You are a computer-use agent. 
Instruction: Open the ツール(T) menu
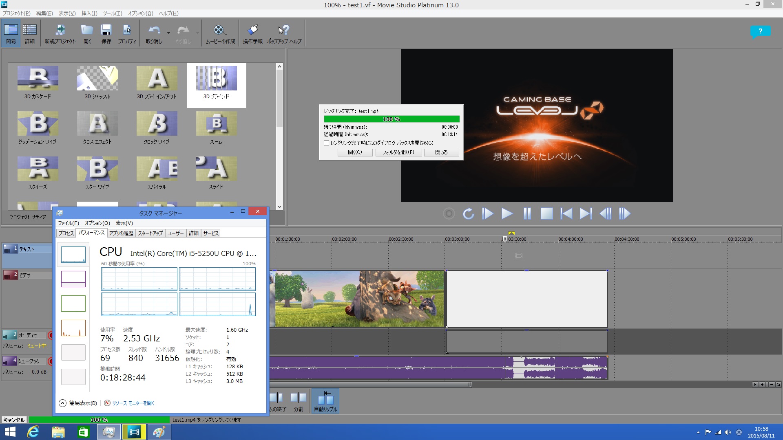tap(112, 13)
